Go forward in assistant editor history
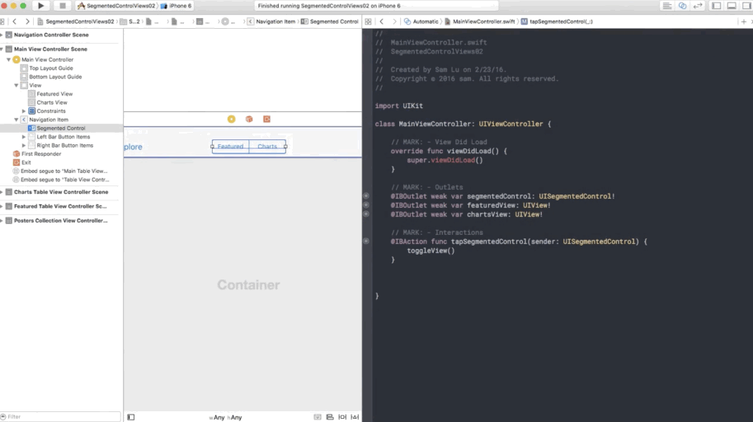Viewport: 753px width, 422px height. pos(394,21)
